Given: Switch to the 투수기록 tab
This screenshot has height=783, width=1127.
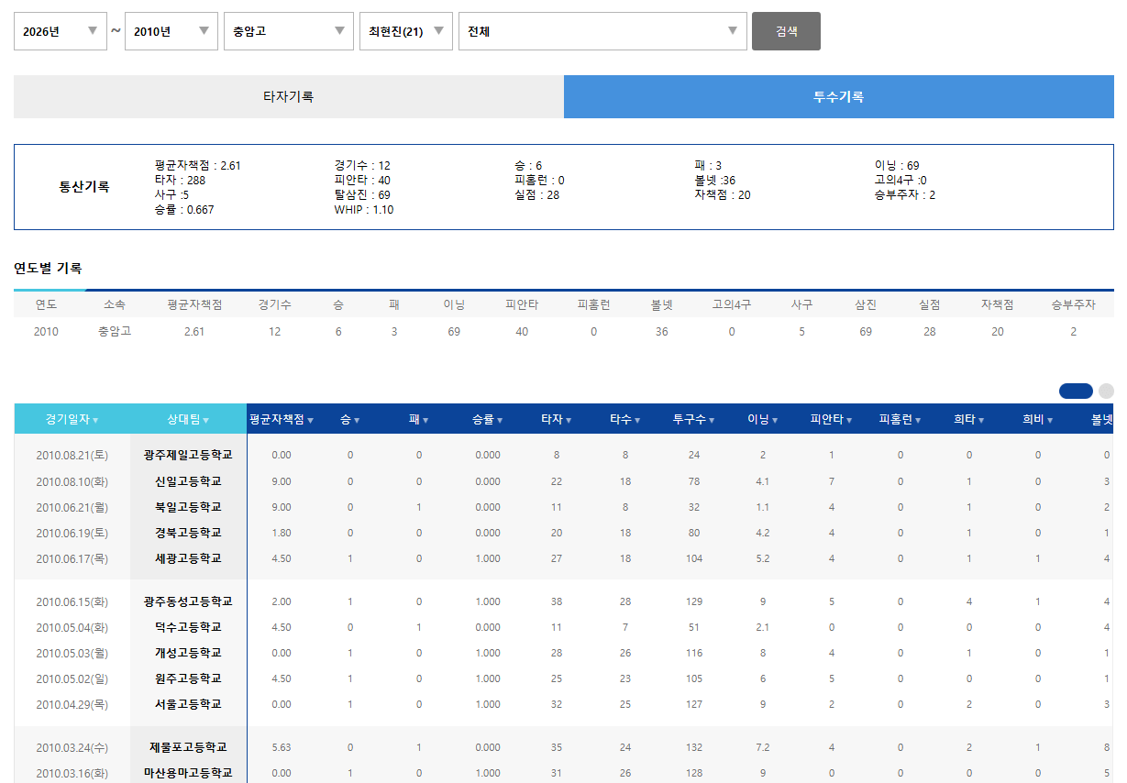Looking at the screenshot, I should pos(839,96).
